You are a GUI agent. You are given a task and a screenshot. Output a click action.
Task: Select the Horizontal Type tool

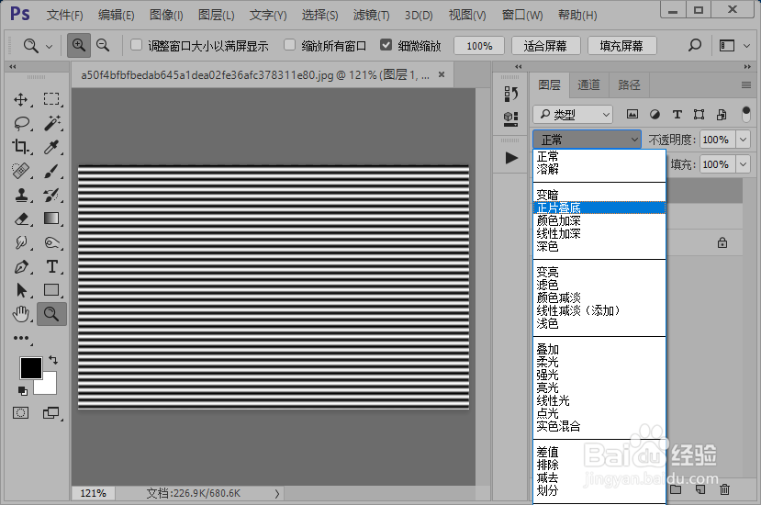tap(51, 266)
